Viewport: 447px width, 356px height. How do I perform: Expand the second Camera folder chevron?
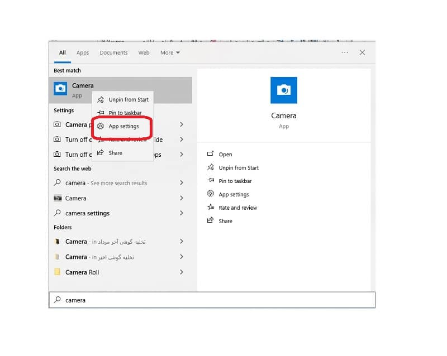(x=182, y=257)
